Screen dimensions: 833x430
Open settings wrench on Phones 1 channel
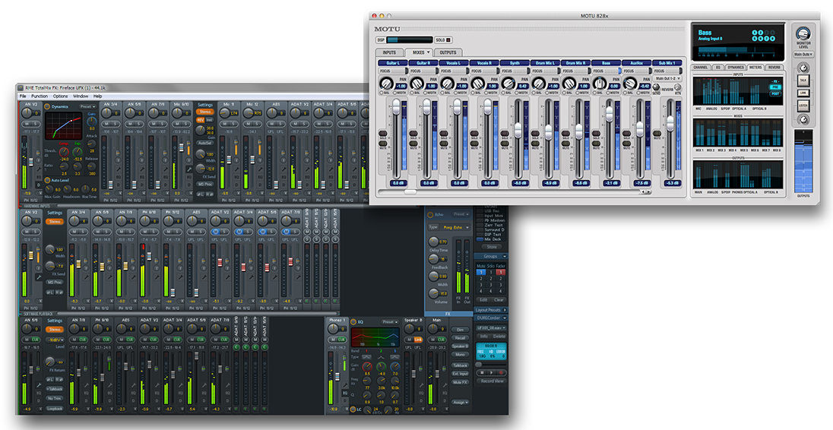point(345,385)
